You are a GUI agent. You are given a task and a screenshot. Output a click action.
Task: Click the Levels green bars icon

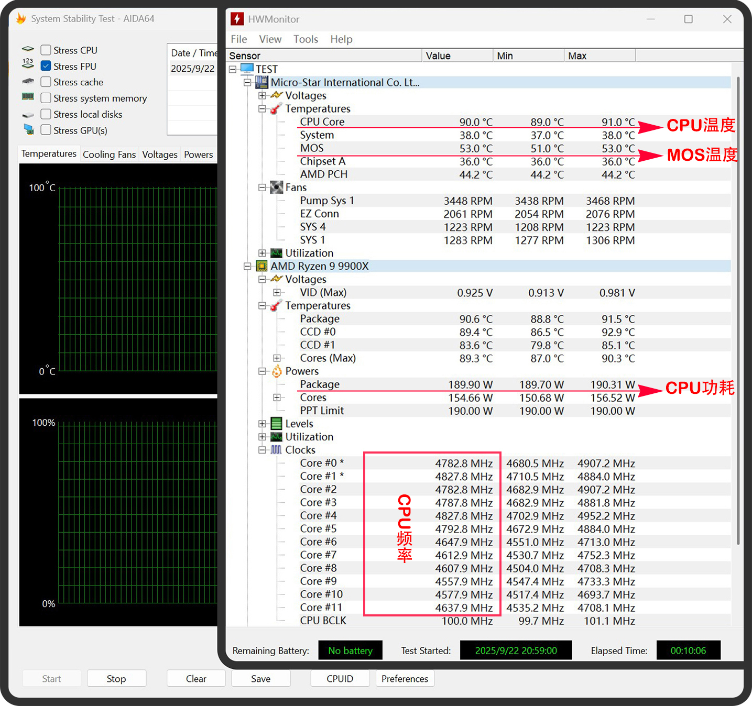click(276, 424)
